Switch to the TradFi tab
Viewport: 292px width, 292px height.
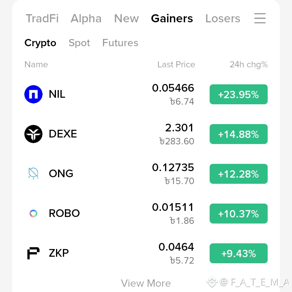click(42, 18)
